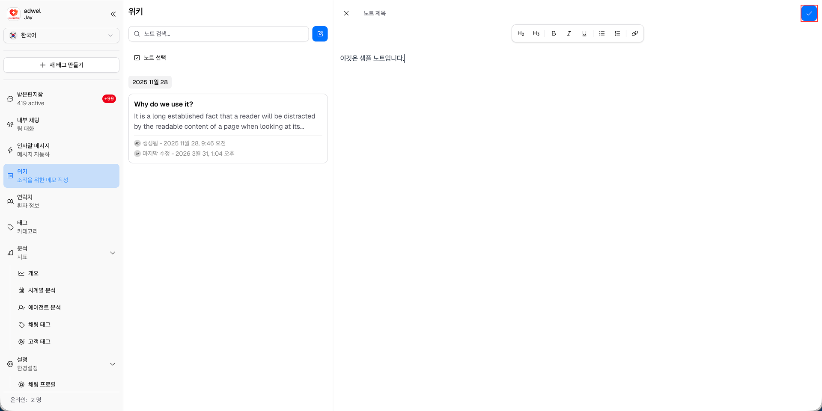Collapse the 설정 section
This screenshot has width=822, height=411.
(x=113, y=364)
